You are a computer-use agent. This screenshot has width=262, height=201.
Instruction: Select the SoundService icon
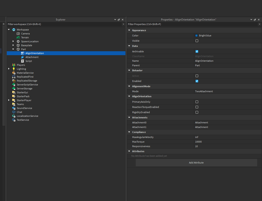(x=14, y=108)
